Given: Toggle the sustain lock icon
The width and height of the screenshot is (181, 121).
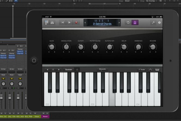Looking at the screenshot, I should click(77, 70).
